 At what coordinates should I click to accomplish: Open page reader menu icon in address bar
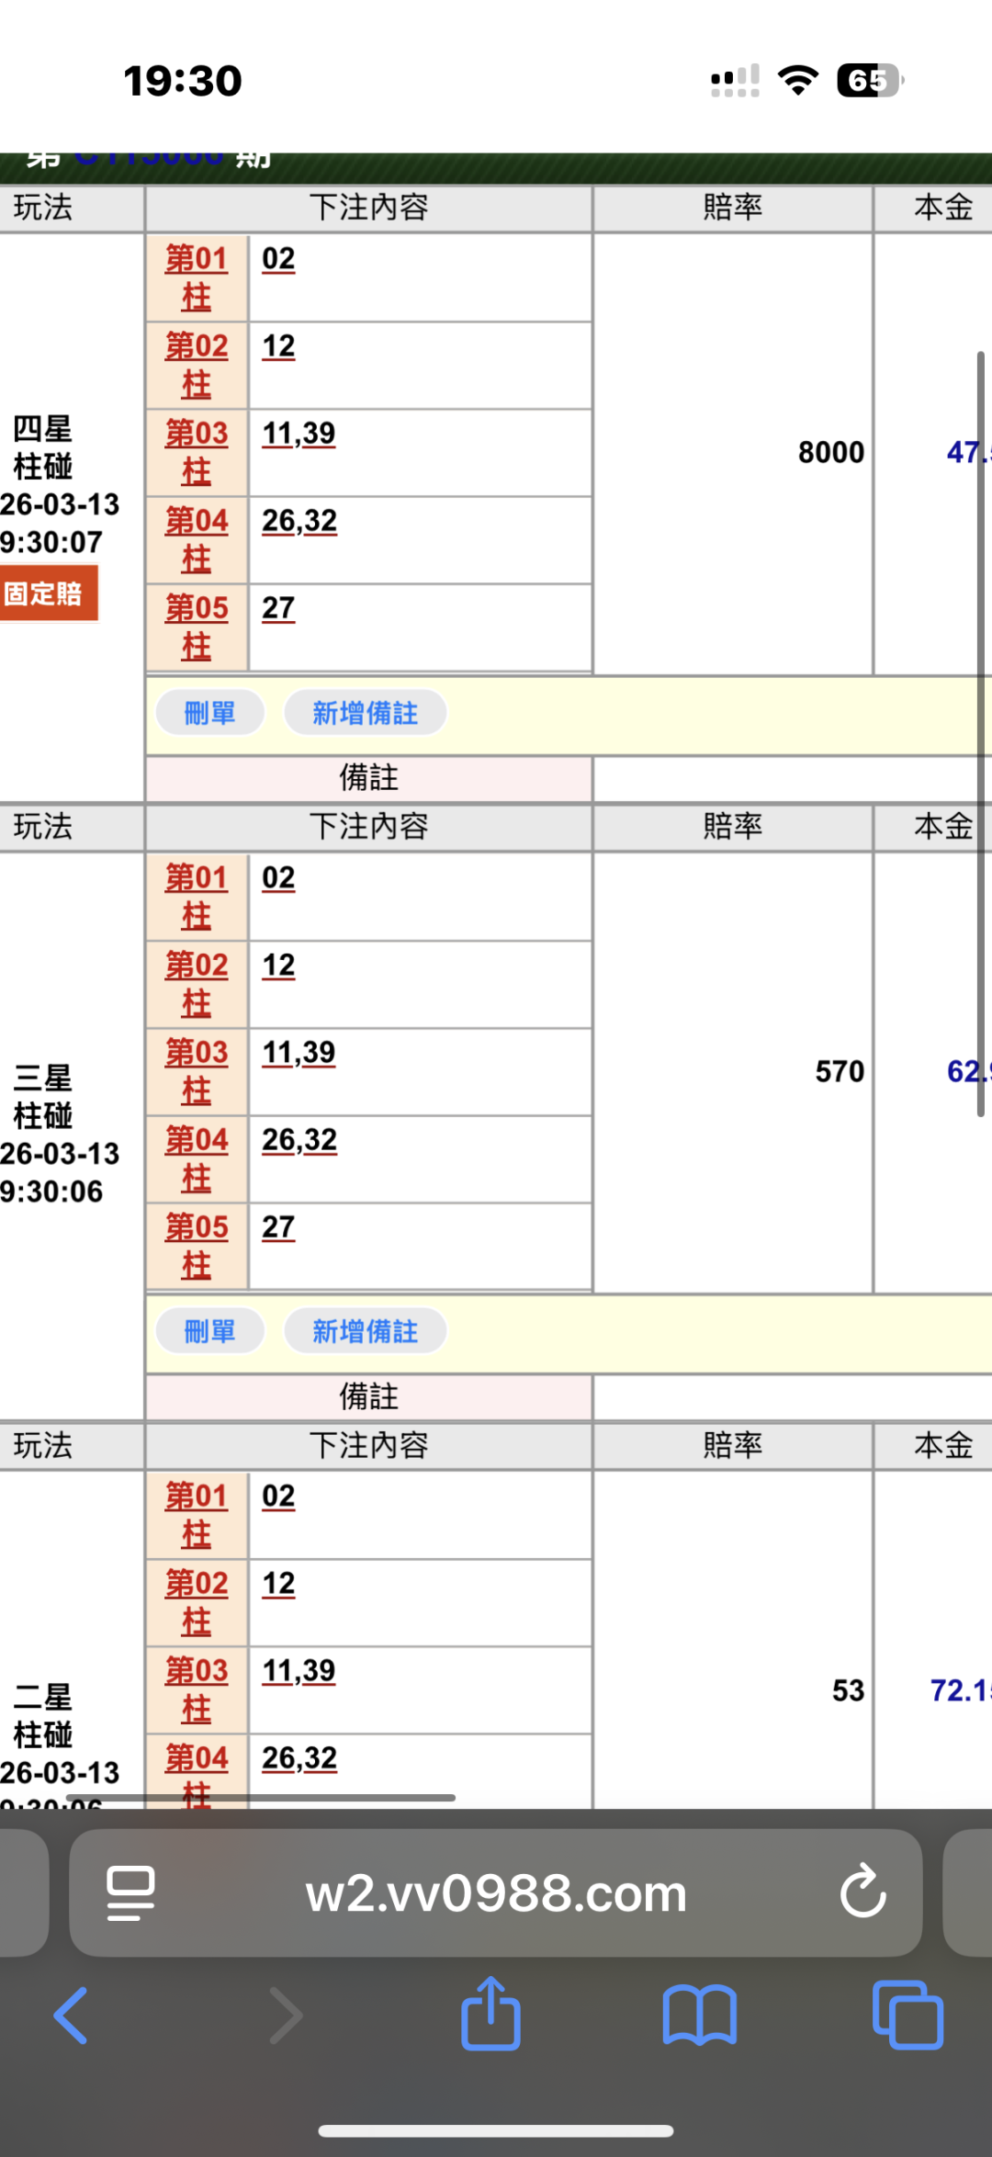[x=130, y=1892]
